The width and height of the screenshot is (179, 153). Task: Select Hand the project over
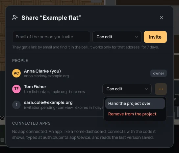[135, 104]
